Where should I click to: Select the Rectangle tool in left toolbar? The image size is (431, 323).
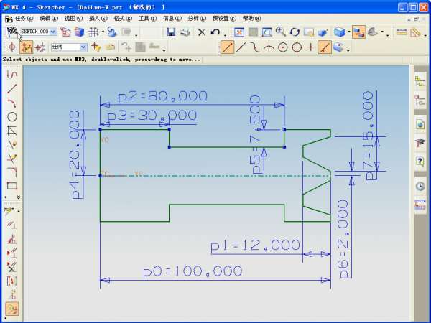click(11, 186)
